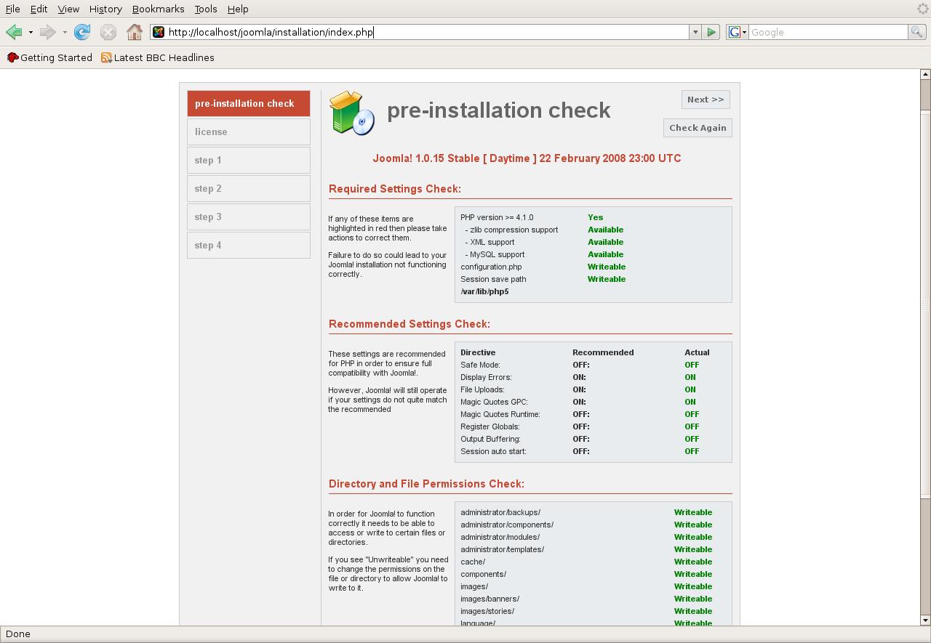
Task: Click the Home icon in toolbar
Action: (134, 32)
